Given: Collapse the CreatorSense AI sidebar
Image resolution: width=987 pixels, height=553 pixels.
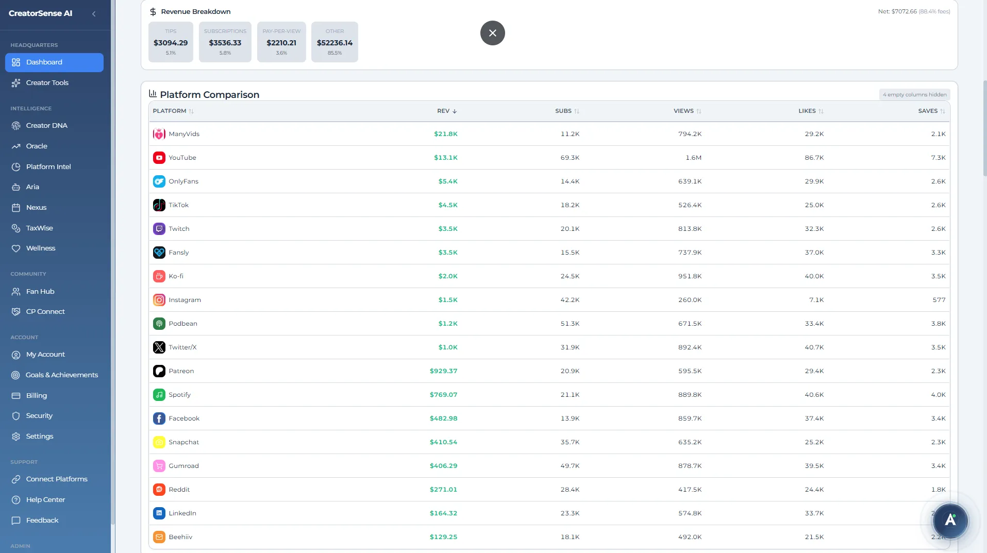Looking at the screenshot, I should [x=94, y=14].
